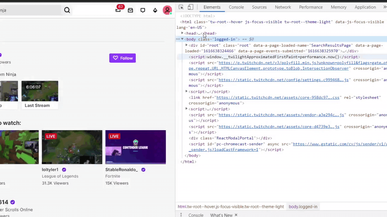Image resolution: width=387 pixels, height=217 pixels.
Task: Select the body.logged-in breadcrumb
Action: (303, 206)
